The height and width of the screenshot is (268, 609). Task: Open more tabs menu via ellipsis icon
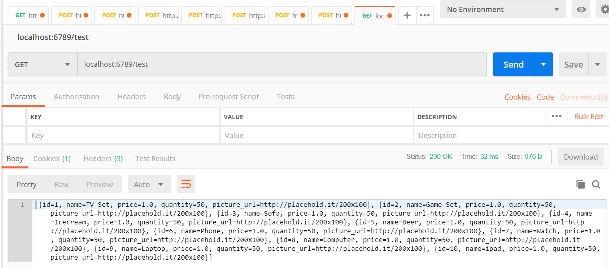click(425, 15)
